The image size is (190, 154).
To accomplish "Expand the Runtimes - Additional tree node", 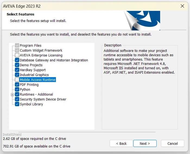I will (x=12, y=95).
